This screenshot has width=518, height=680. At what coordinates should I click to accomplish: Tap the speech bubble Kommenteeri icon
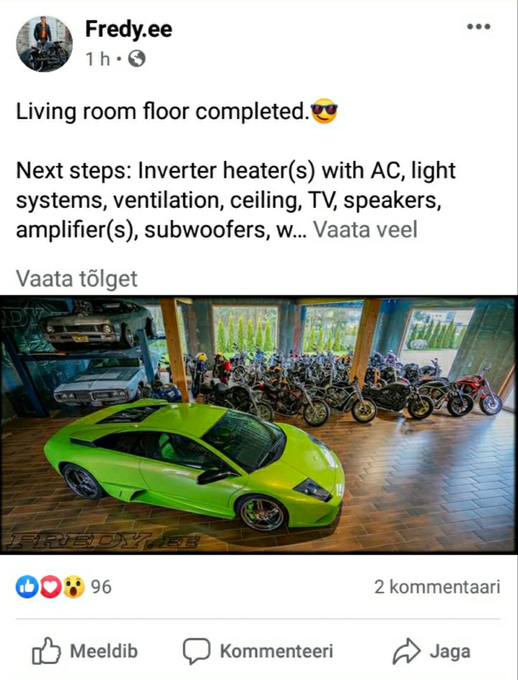coord(196,651)
